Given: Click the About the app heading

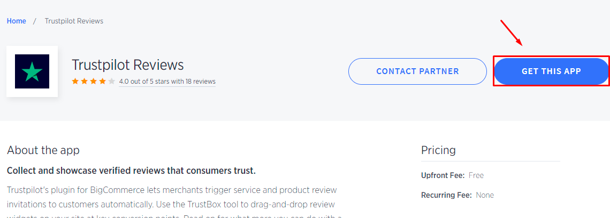Looking at the screenshot, I should pyautogui.click(x=43, y=150).
